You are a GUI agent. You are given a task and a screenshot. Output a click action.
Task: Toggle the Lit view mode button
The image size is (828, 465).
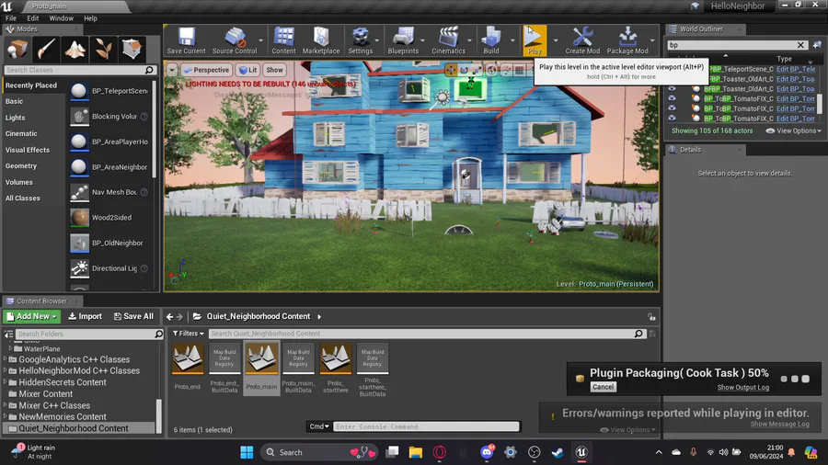tap(247, 70)
